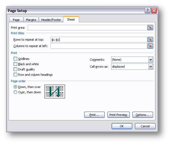Toggle Black and white printing
Screen dimensions: 170x144
pyautogui.click(x=16, y=64)
